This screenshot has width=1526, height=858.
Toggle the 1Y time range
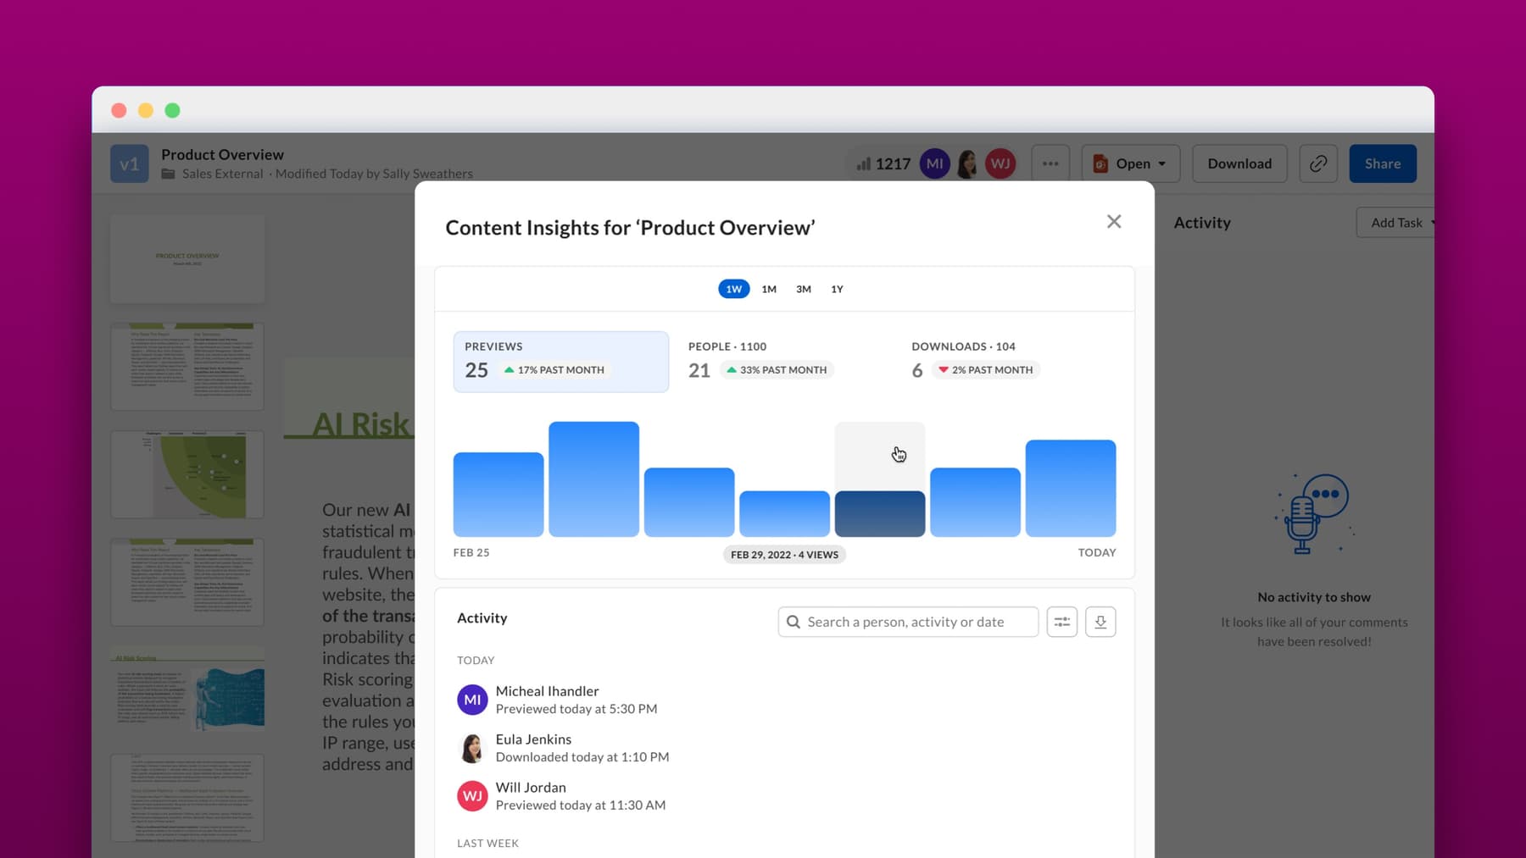click(837, 289)
